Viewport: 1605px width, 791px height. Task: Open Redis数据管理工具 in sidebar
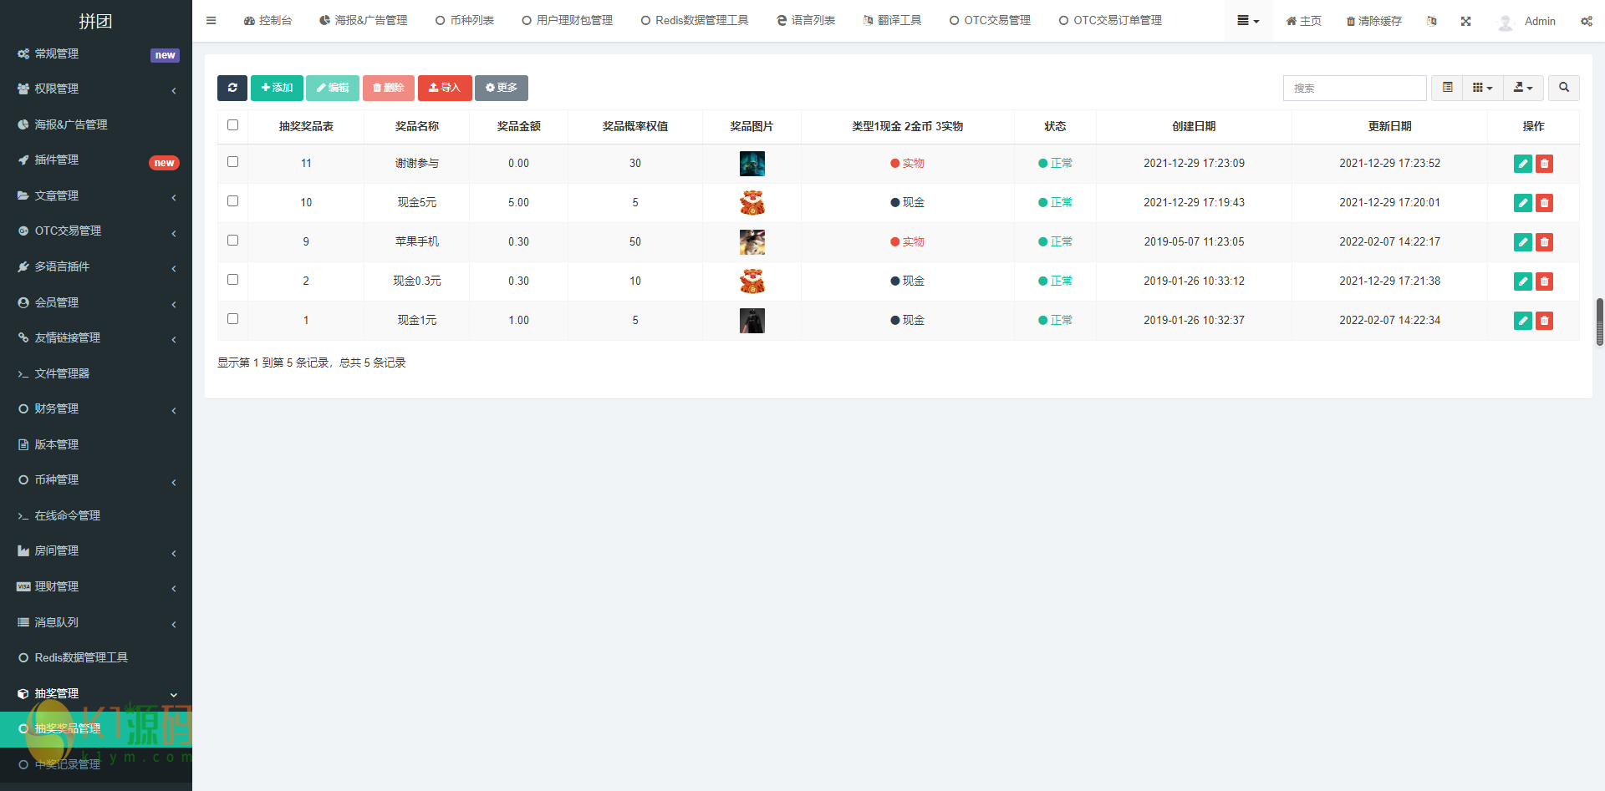click(x=96, y=657)
